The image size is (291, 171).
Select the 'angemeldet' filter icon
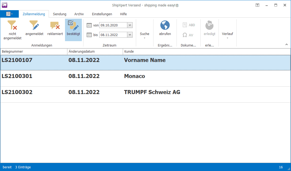point(34,25)
